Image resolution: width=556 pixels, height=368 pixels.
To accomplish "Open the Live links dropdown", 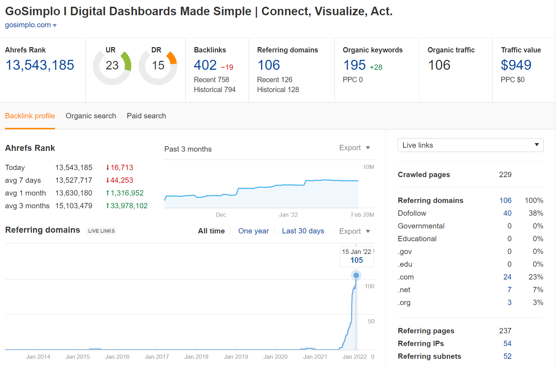I will (470, 145).
